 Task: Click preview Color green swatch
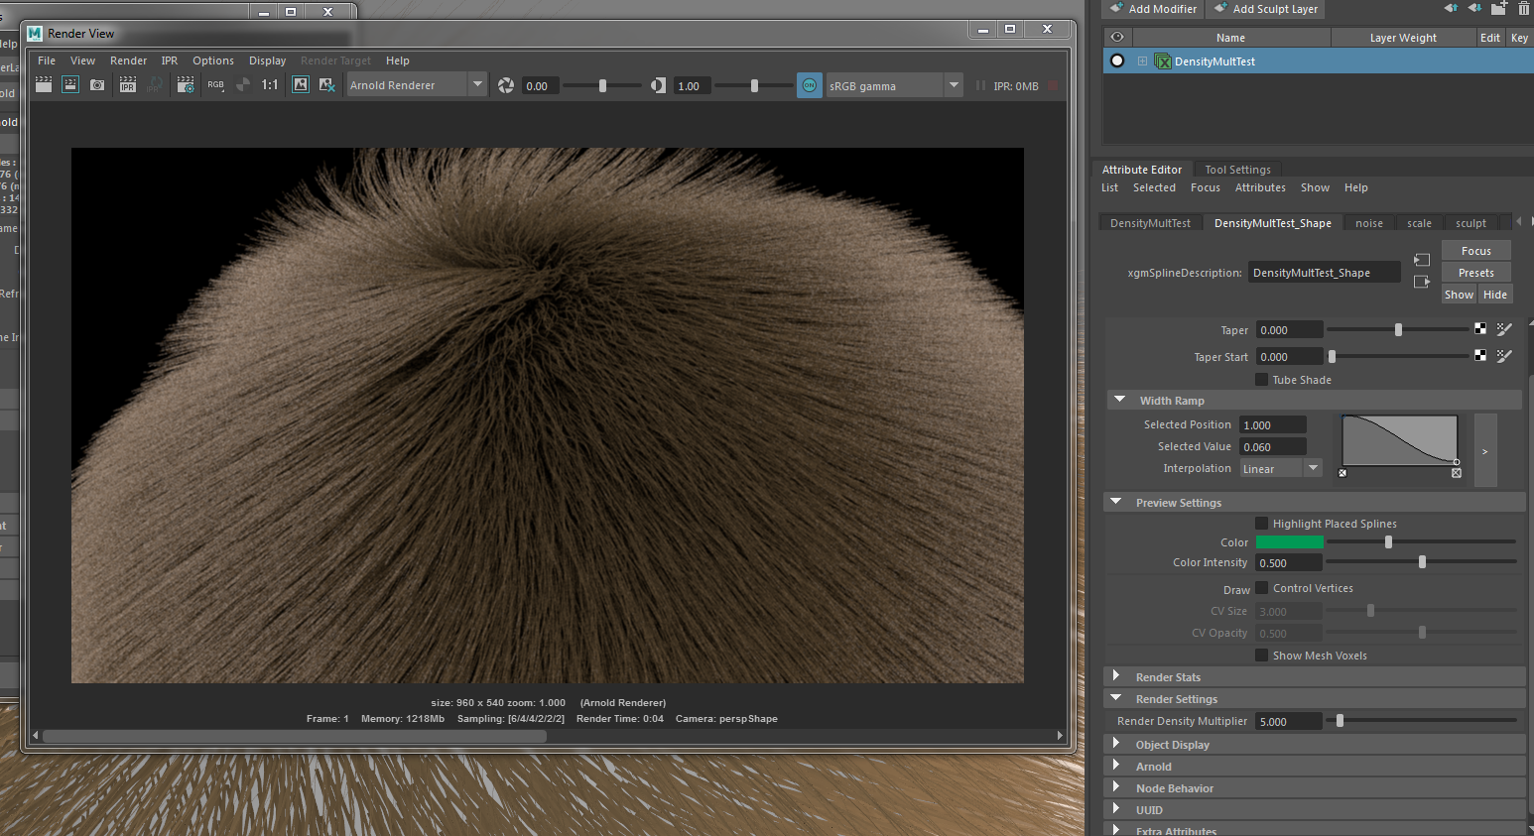coord(1289,541)
